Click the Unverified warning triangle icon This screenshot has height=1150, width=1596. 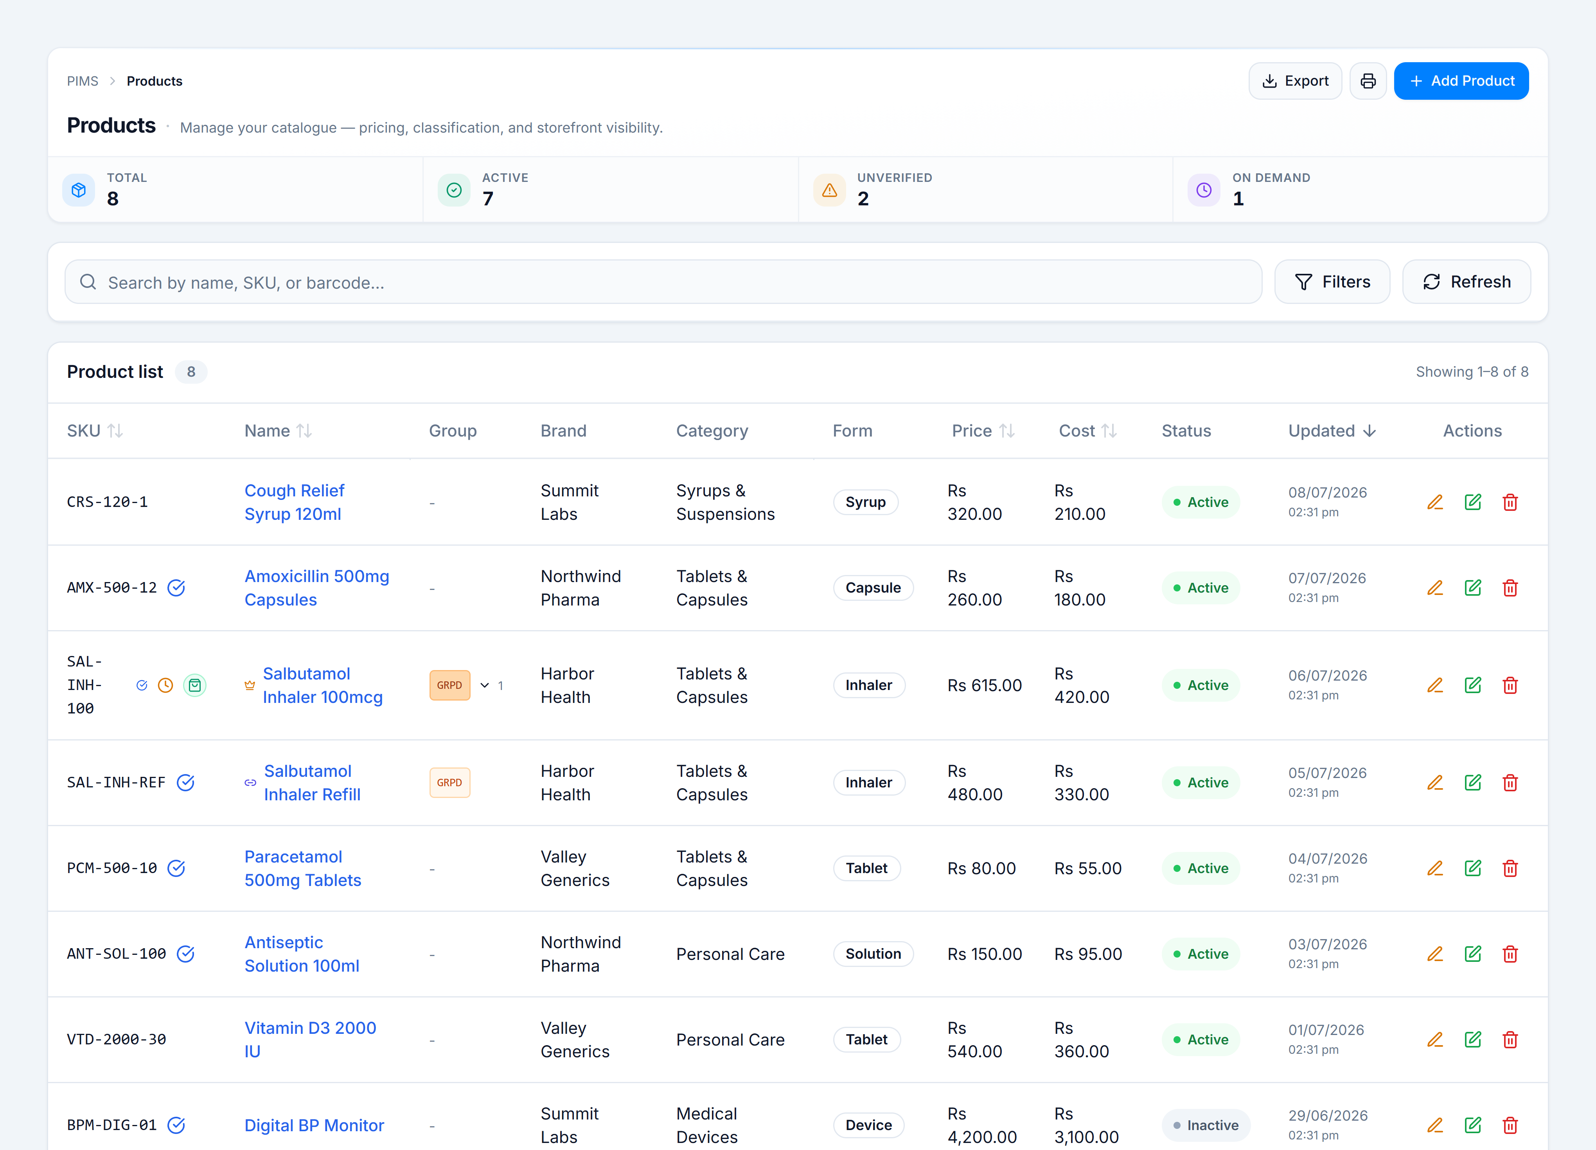[x=830, y=190]
